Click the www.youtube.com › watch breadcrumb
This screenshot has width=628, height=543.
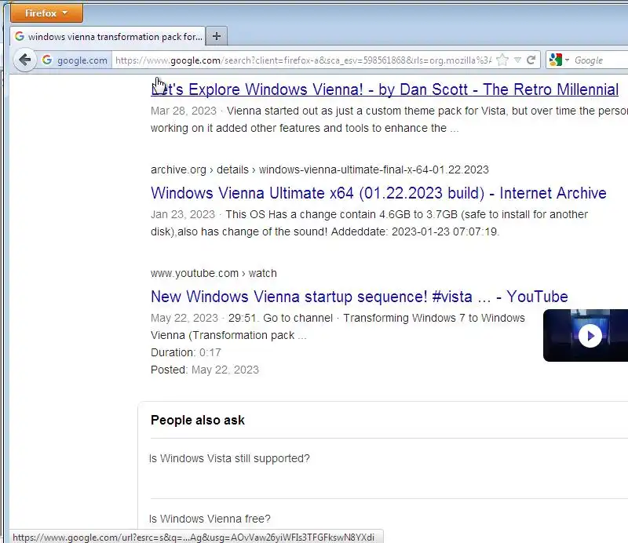[x=214, y=274]
